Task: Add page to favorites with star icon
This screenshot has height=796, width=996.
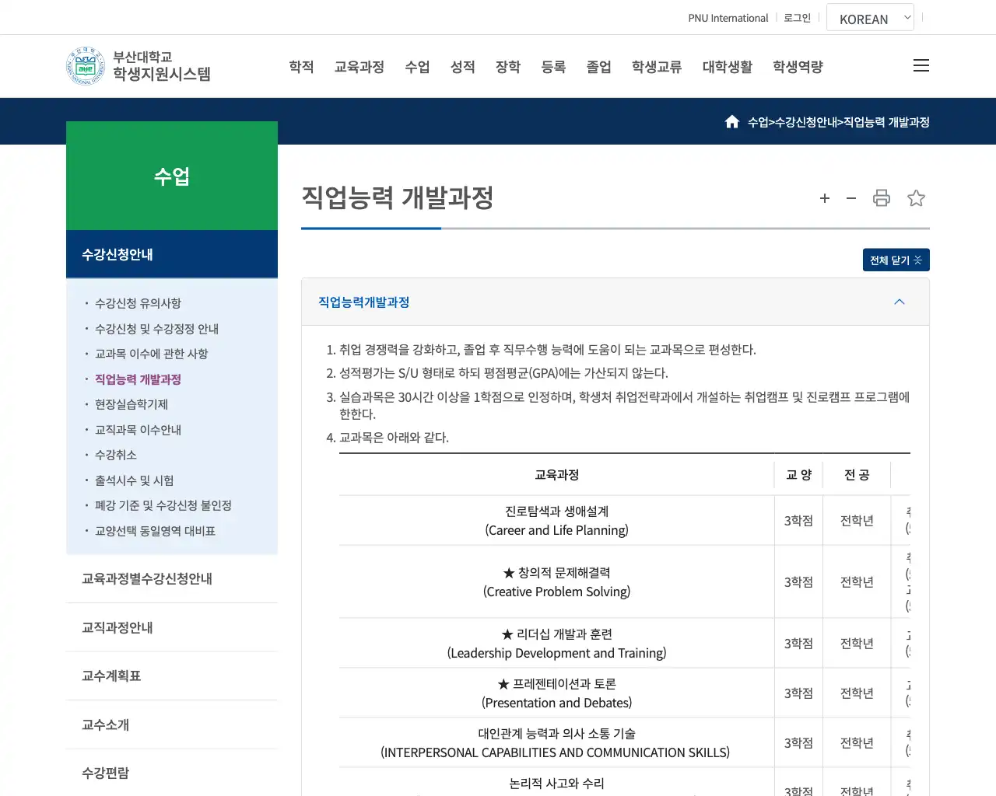Action: 917,198
